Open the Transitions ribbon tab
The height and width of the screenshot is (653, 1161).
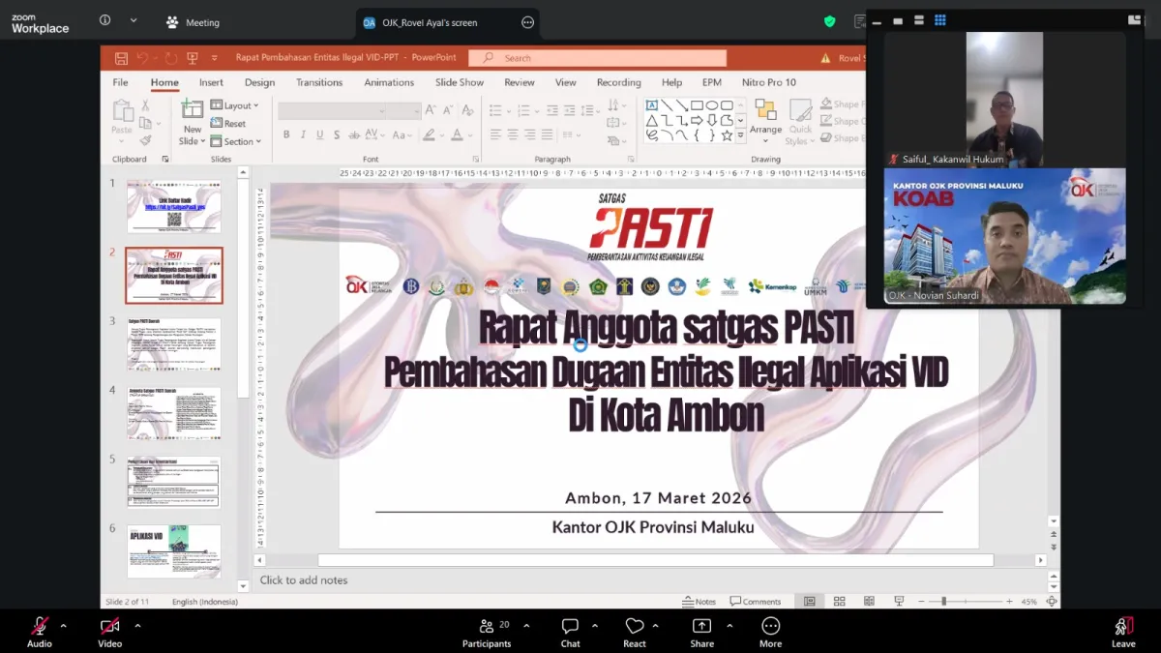tap(319, 82)
